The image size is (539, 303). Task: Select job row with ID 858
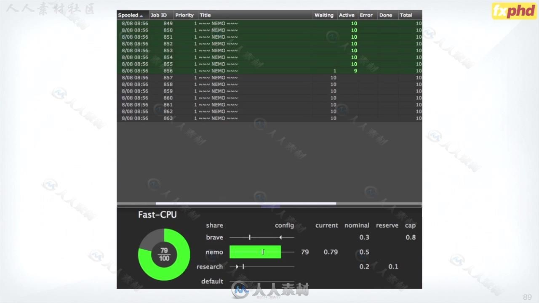pos(269,84)
